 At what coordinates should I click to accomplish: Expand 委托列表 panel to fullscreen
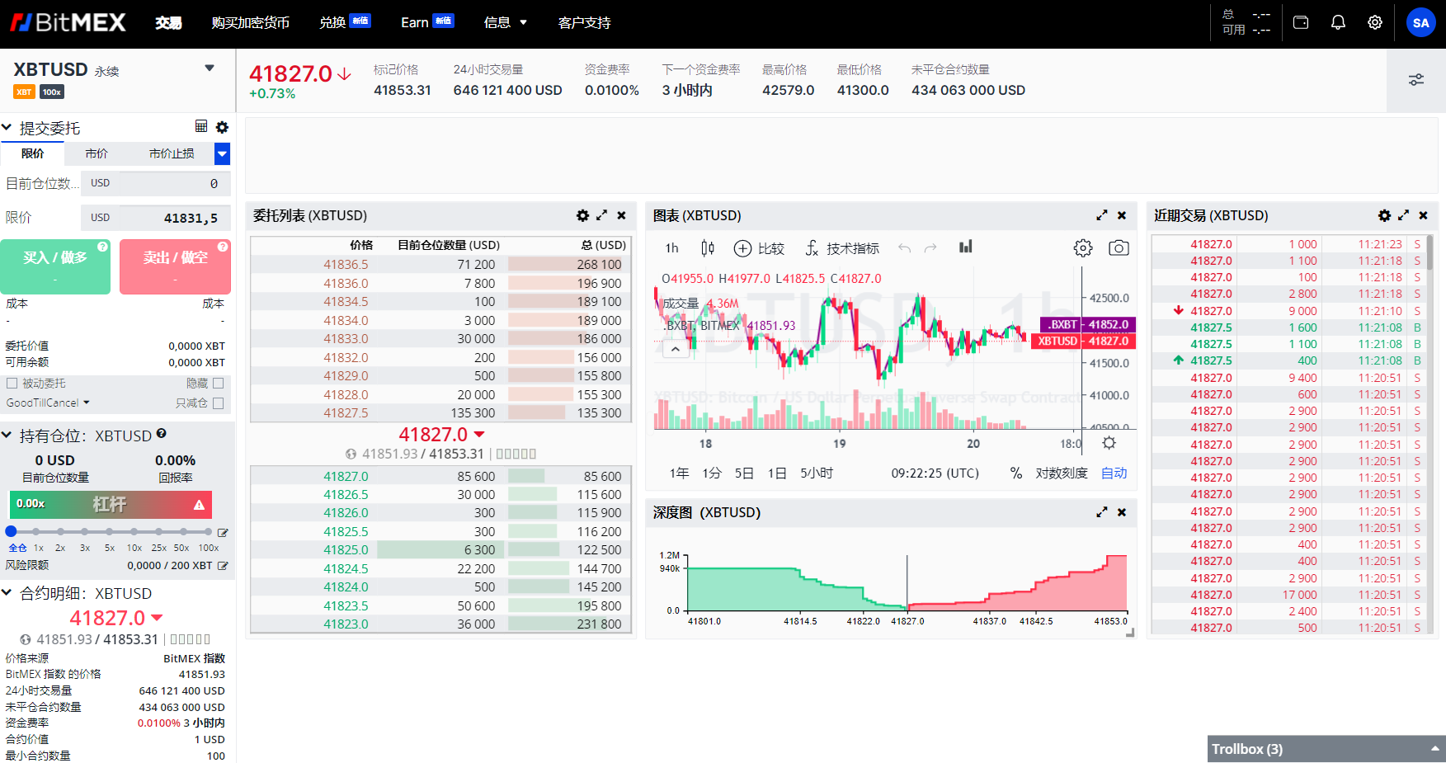[602, 215]
